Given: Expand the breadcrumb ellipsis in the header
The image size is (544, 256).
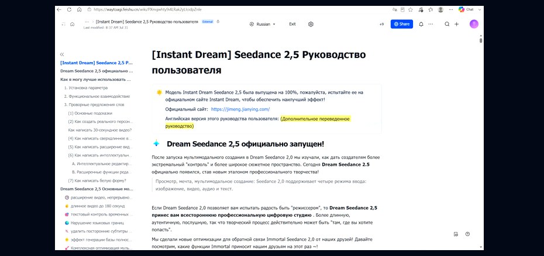Looking at the screenshot, I should coord(87,22).
